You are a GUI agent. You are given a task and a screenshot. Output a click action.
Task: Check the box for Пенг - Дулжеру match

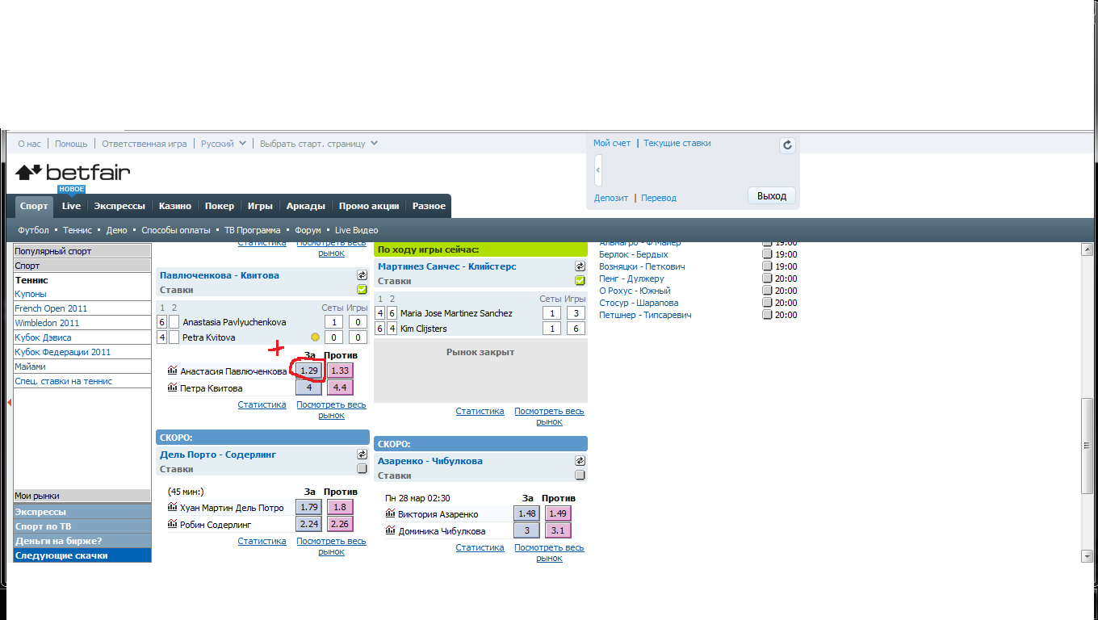pos(767,279)
